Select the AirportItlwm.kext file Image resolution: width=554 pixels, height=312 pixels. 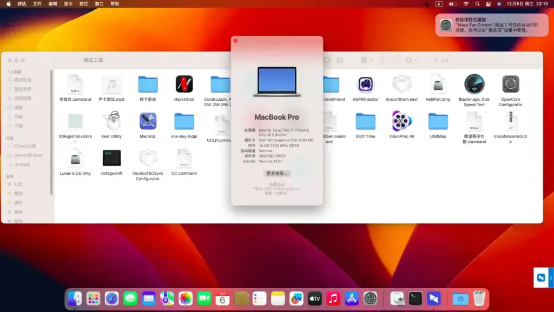402,84
